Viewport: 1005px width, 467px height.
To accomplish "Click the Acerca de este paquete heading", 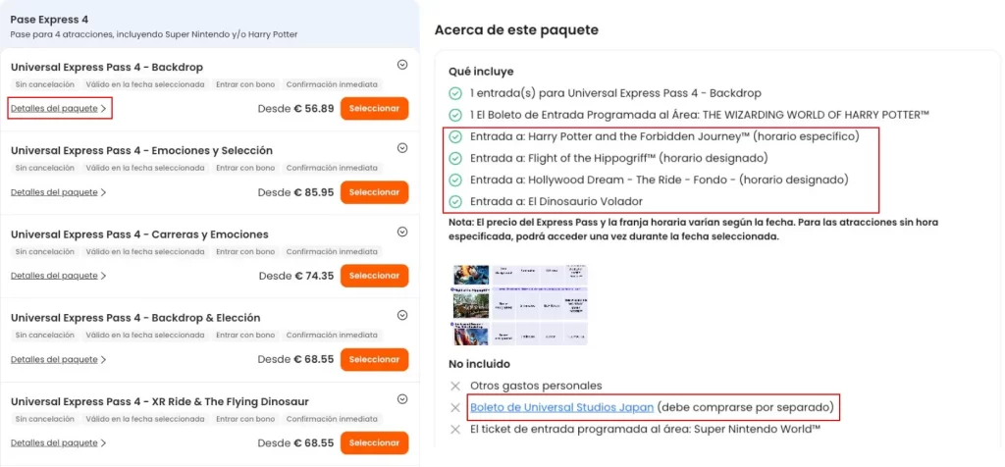I will [516, 30].
